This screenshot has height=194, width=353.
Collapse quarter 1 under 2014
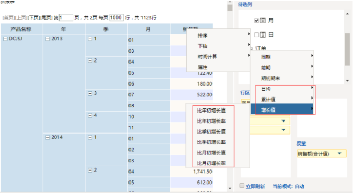pyautogui.click(x=90, y=137)
